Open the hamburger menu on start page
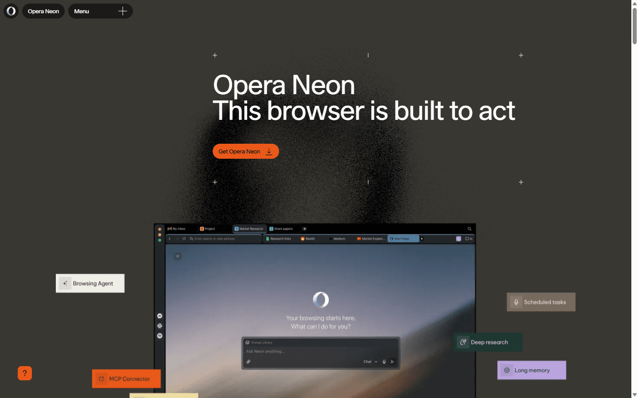The width and height of the screenshot is (638, 398). (x=178, y=256)
